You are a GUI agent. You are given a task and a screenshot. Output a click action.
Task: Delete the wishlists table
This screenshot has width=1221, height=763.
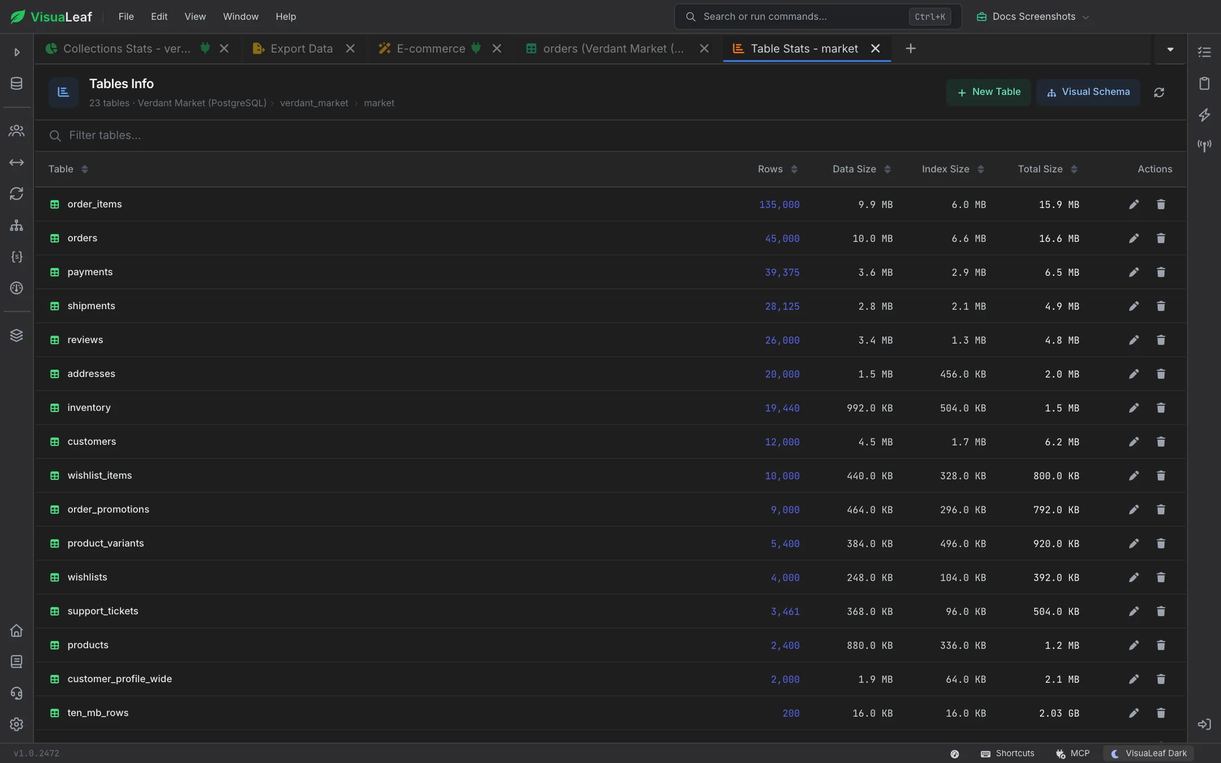click(x=1161, y=578)
